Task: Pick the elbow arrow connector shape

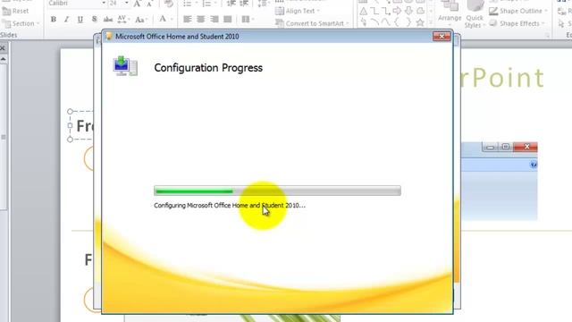Action: point(385,12)
